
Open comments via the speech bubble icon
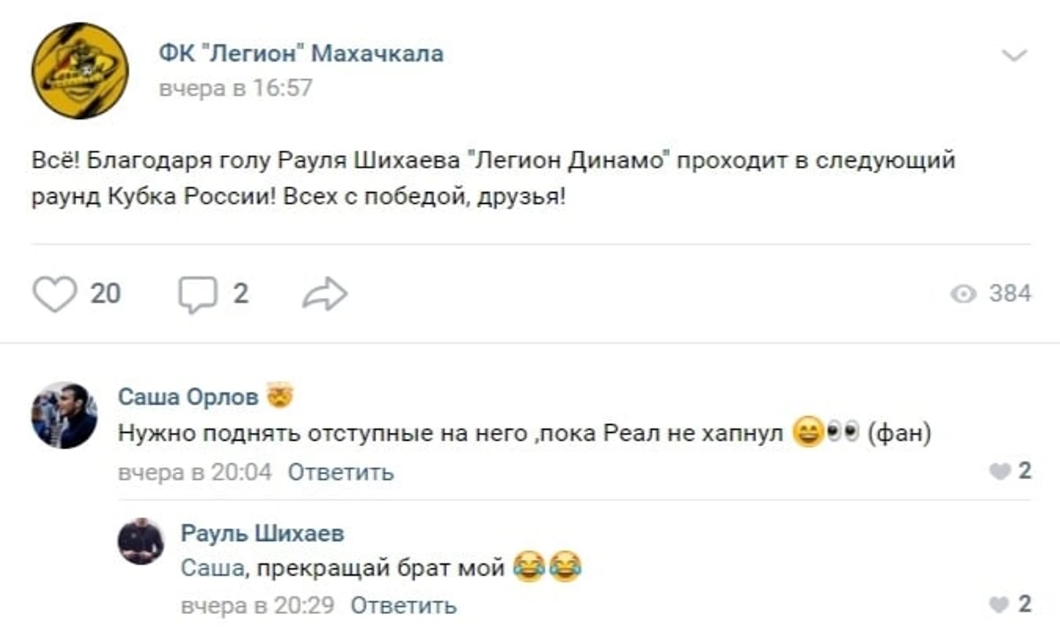tap(197, 294)
